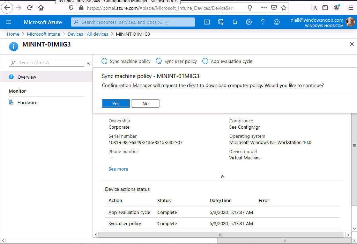The image size is (357, 244).
Task: Open the See more link
Action: point(118,169)
